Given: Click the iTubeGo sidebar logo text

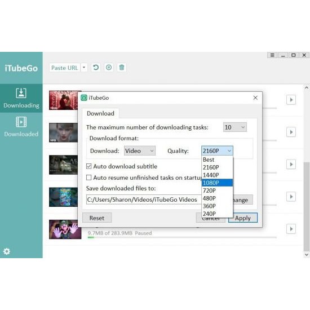Looking at the screenshot, I should point(21,68).
